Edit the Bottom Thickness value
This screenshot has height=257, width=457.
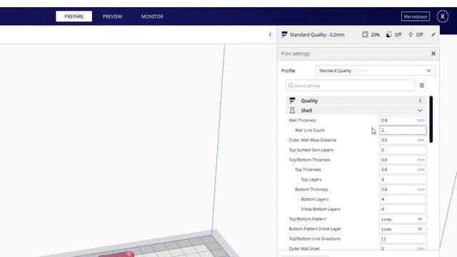403,189
